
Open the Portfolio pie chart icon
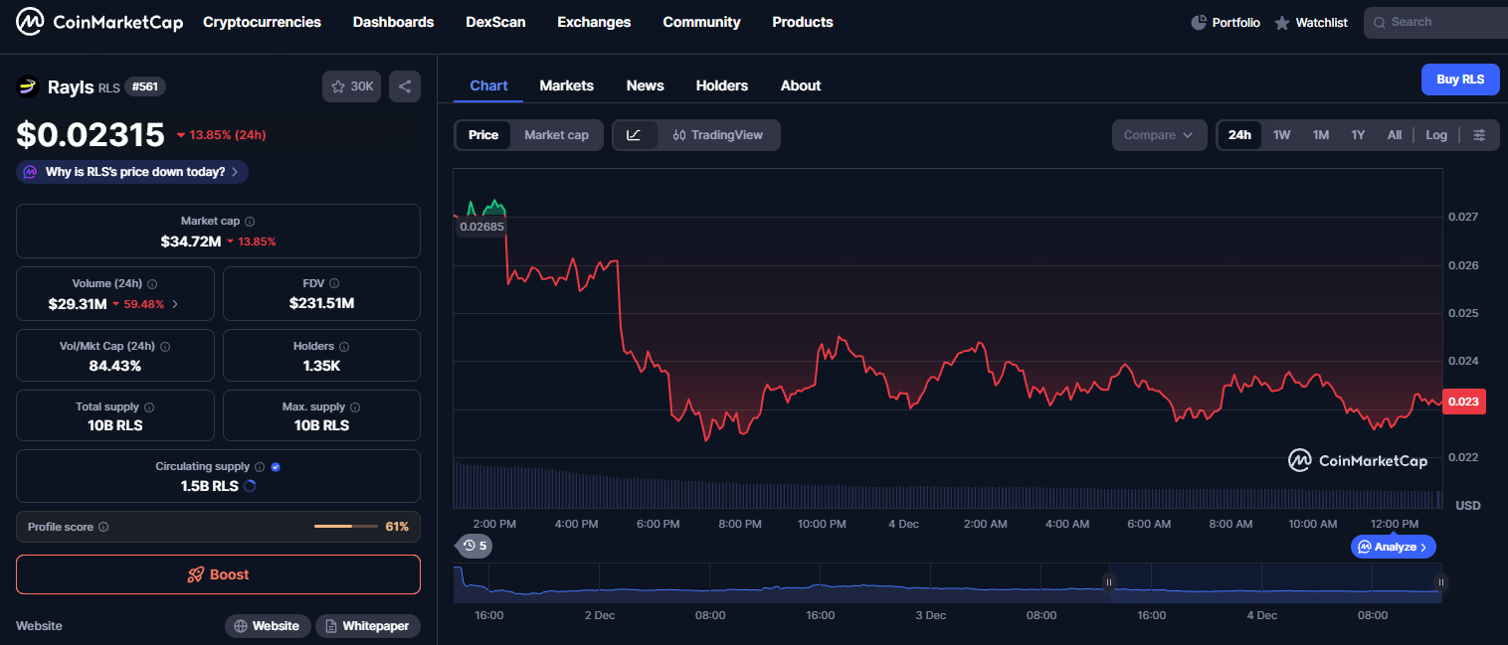coord(1199,23)
